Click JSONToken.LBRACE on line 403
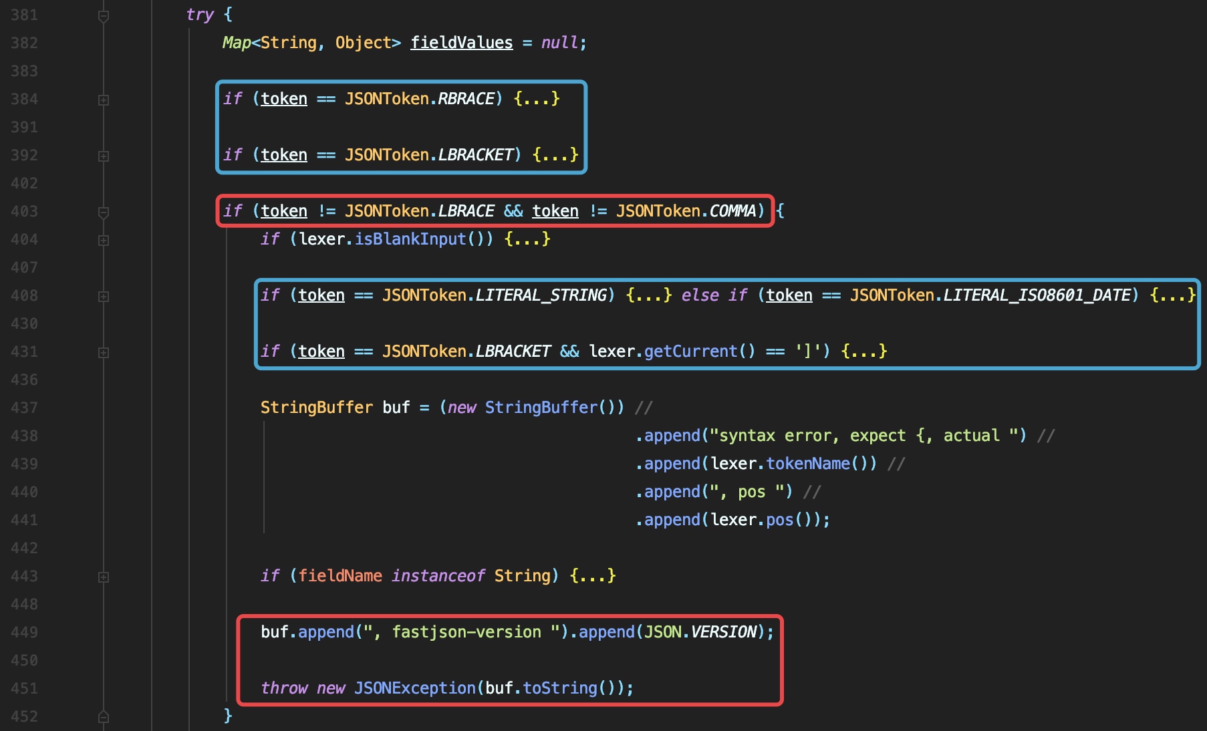 click(420, 211)
